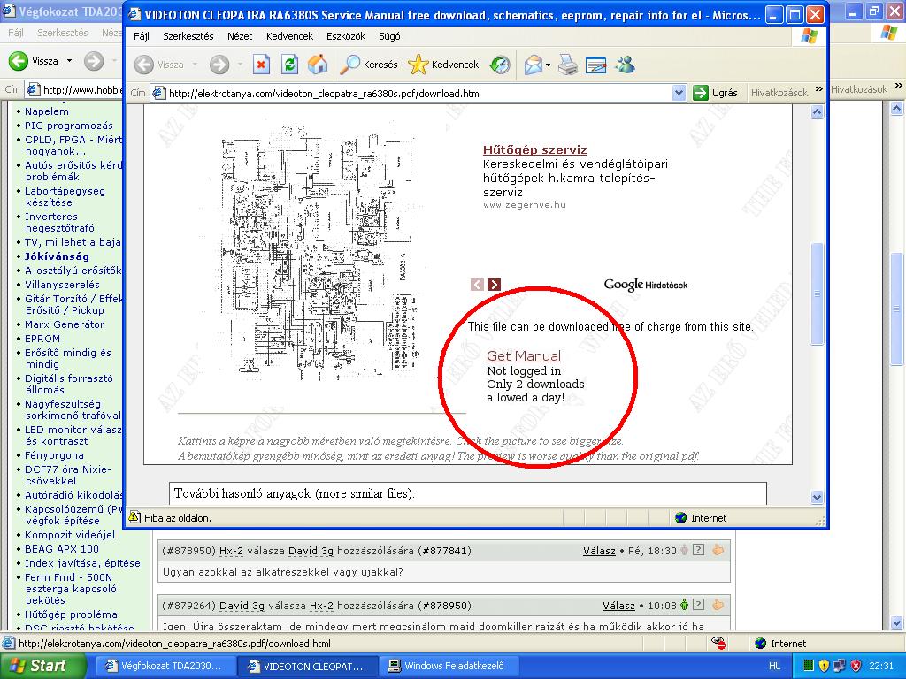Click scroll down arrow of front window

pos(817,497)
